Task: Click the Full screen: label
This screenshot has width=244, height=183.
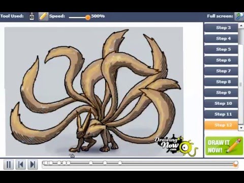Action: click(220, 16)
